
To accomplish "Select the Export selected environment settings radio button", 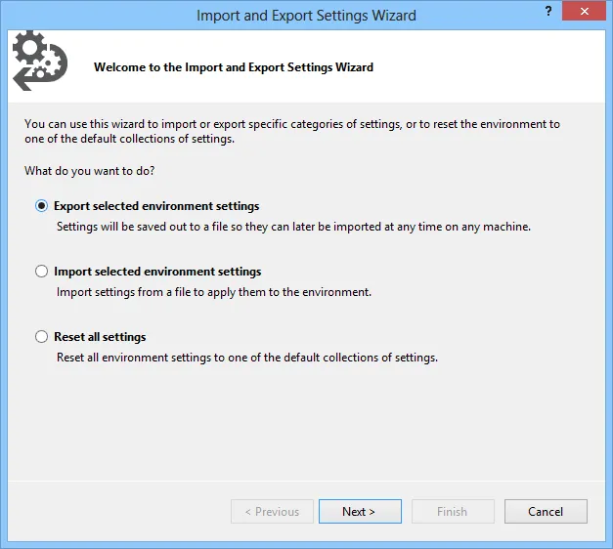I will tap(41, 206).
